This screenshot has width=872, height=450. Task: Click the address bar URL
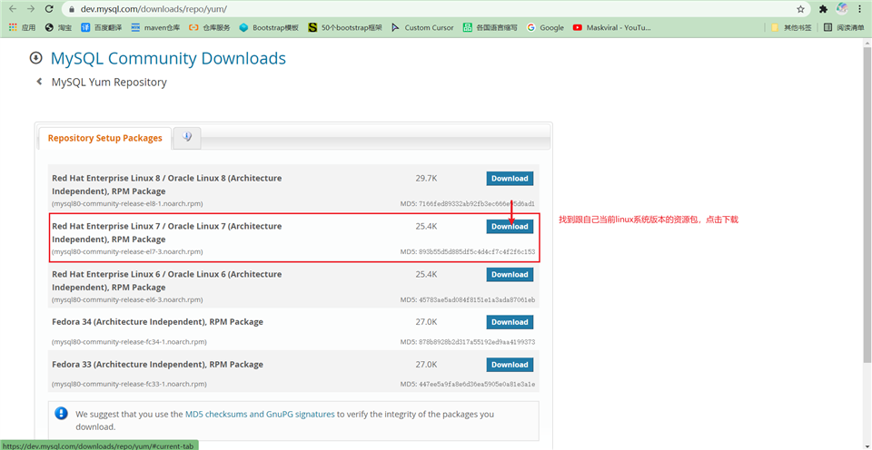click(x=154, y=9)
